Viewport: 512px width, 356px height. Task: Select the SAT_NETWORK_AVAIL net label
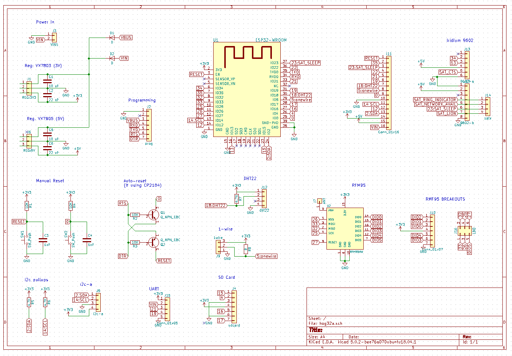coord(435,104)
